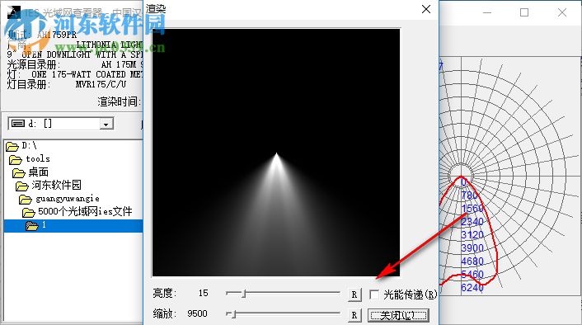582x325 pixels.
Task: Click the guangyuwangie folder icon
Action: click(26, 200)
